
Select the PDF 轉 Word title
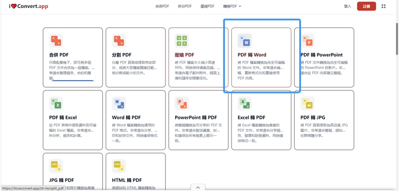(252, 55)
